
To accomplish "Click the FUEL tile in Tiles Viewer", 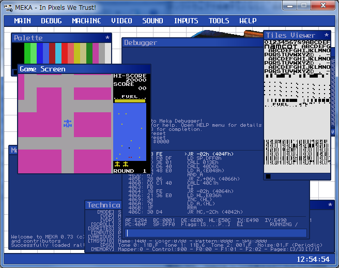I will point(281,105).
